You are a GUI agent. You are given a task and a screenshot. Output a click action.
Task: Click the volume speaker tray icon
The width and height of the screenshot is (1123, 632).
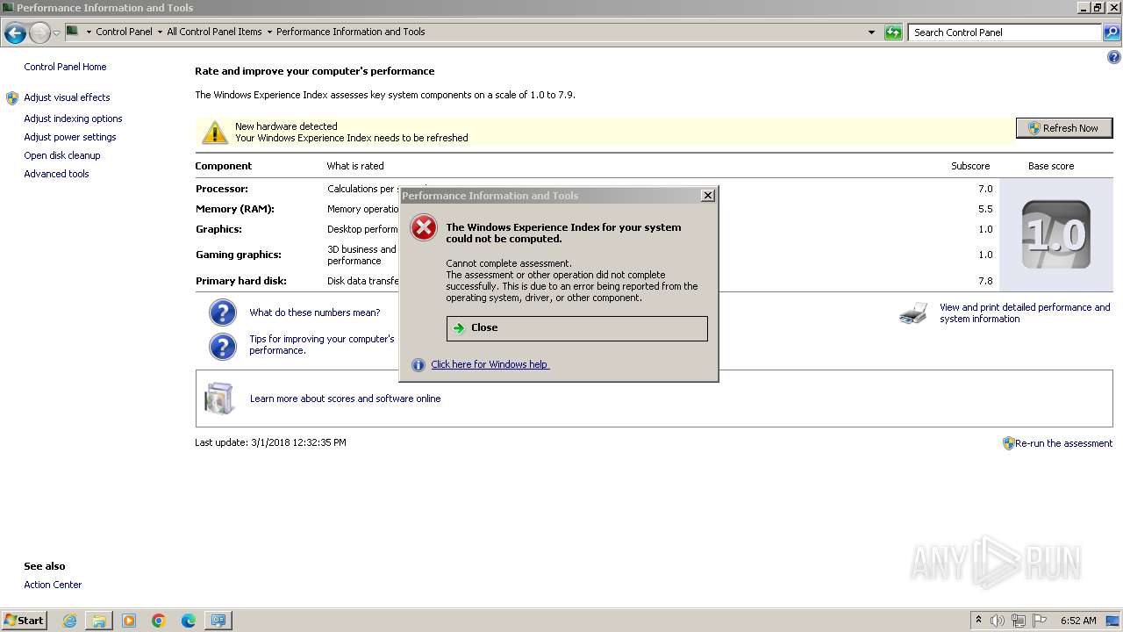[998, 621]
